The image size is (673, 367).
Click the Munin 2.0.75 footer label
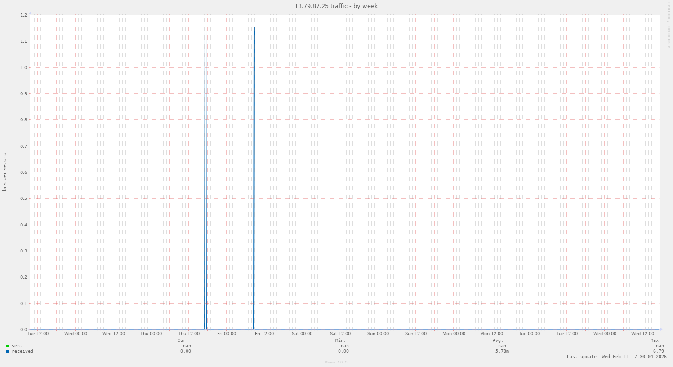tap(336, 361)
